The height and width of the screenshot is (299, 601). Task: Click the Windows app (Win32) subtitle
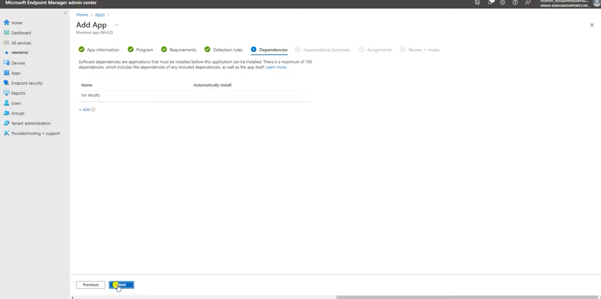click(95, 32)
